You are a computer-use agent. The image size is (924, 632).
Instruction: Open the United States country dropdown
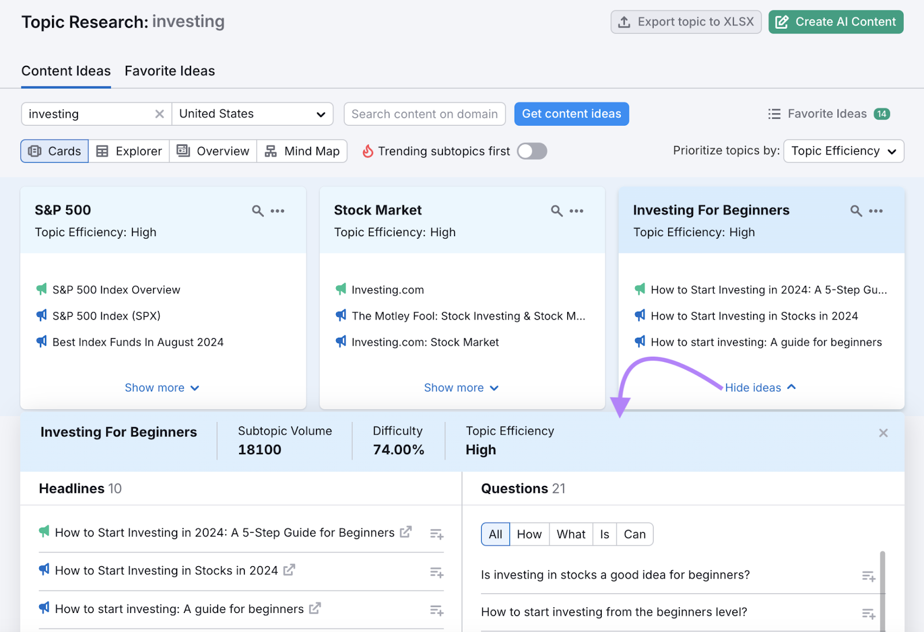point(252,114)
